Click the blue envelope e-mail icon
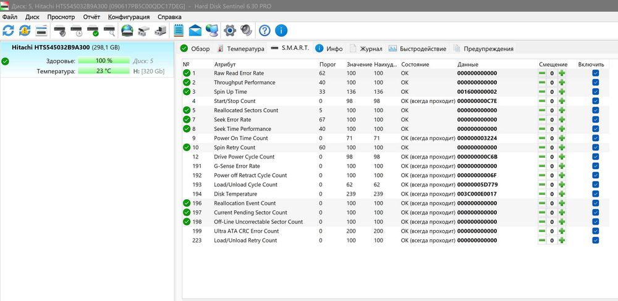Viewport: 618px width, 301px height. 195,30
